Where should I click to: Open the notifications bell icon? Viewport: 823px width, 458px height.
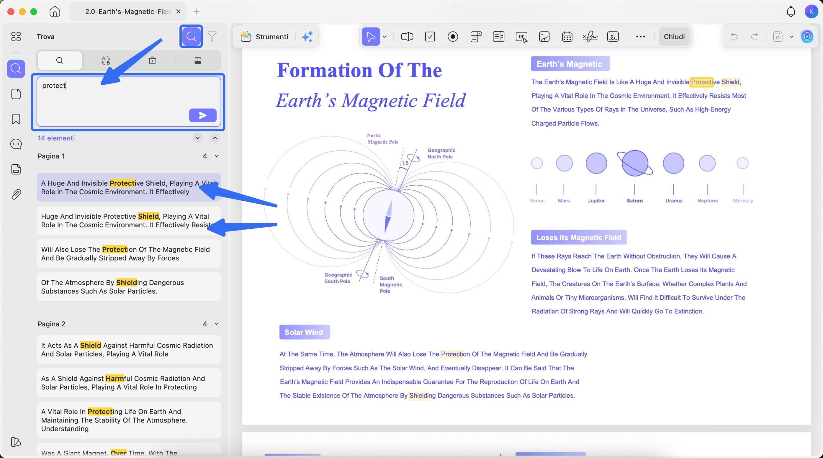791,12
